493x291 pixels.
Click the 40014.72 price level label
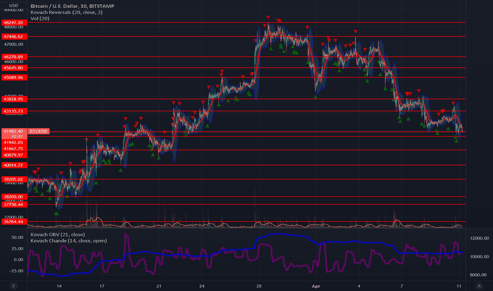(14, 165)
